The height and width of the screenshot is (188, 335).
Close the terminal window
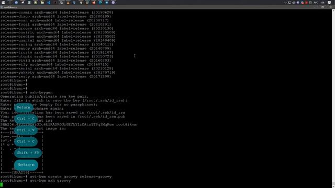click(330, 7)
